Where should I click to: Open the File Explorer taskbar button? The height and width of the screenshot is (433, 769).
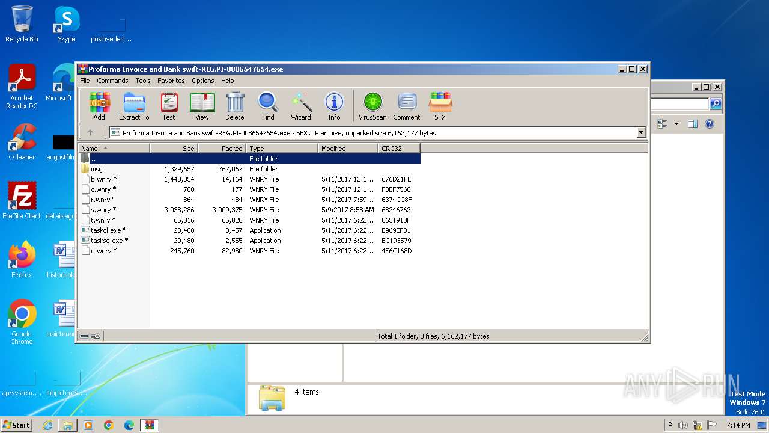68,425
